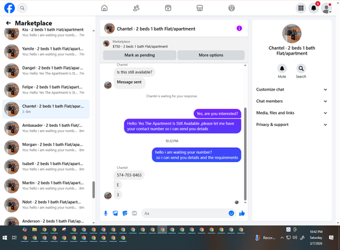
Task: Choose a GIF icon in composer
Action: [135, 213]
